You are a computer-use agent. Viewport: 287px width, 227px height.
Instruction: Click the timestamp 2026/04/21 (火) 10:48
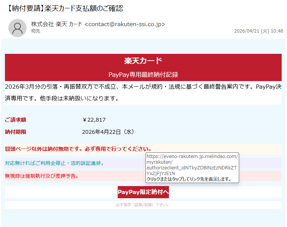coord(259,31)
